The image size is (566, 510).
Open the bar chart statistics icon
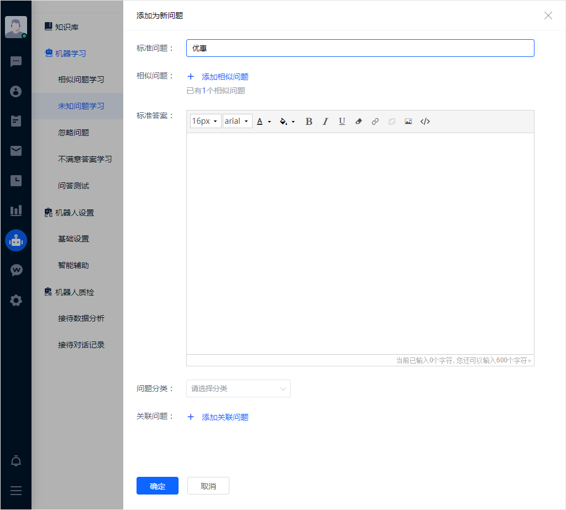point(16,211)
